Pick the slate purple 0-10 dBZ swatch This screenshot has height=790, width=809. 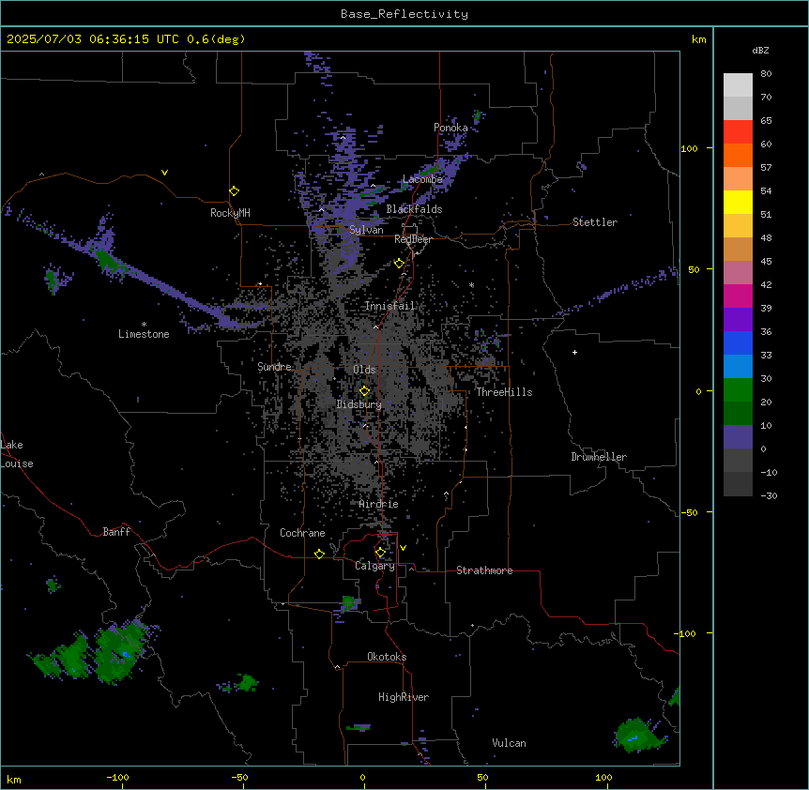pos(738,437)
